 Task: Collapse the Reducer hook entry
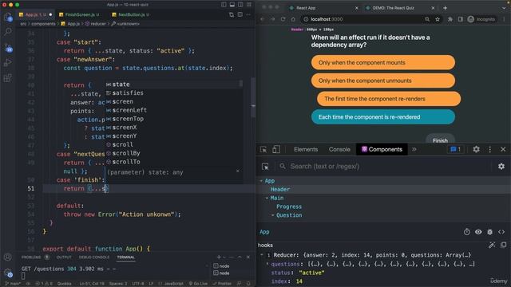pos(262,255)
